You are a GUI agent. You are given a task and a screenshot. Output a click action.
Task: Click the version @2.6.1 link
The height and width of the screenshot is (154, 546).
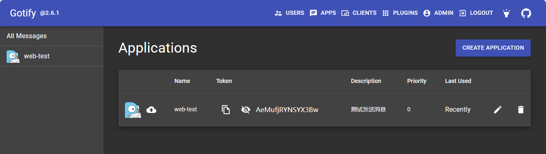[49, 13]
